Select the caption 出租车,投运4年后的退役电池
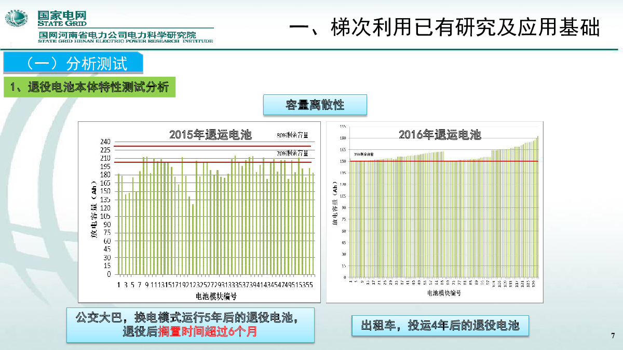Screen dimensions: 623x350 (x=440, y=326)
